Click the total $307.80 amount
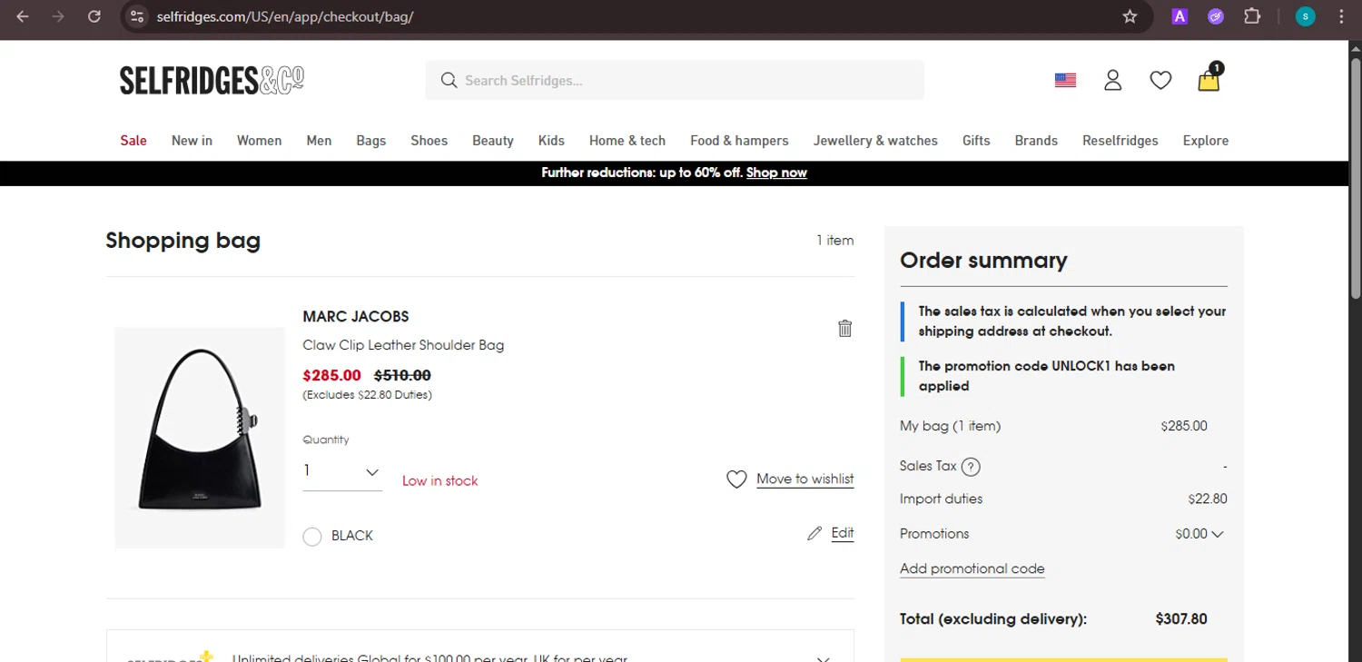Viewport: 1362px width, 662px height. (1181, 619)
